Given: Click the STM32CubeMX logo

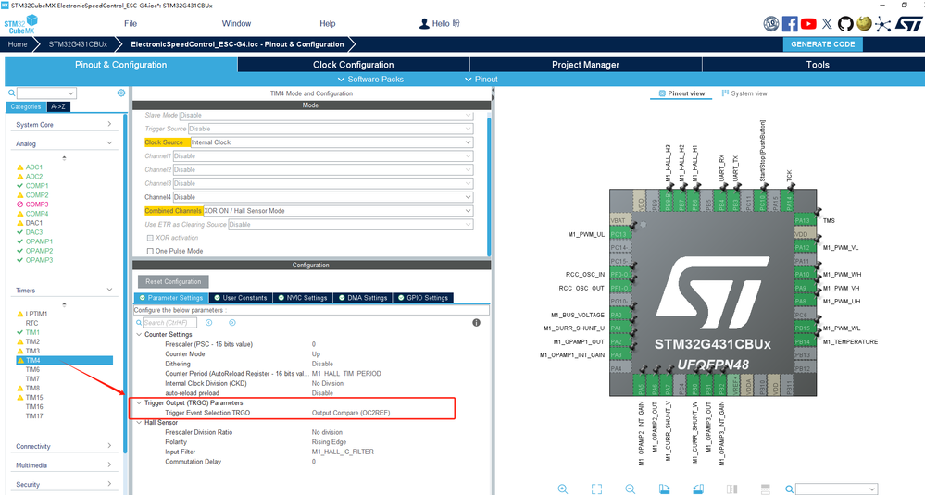Looking at the screenshot, I should 21,24.
